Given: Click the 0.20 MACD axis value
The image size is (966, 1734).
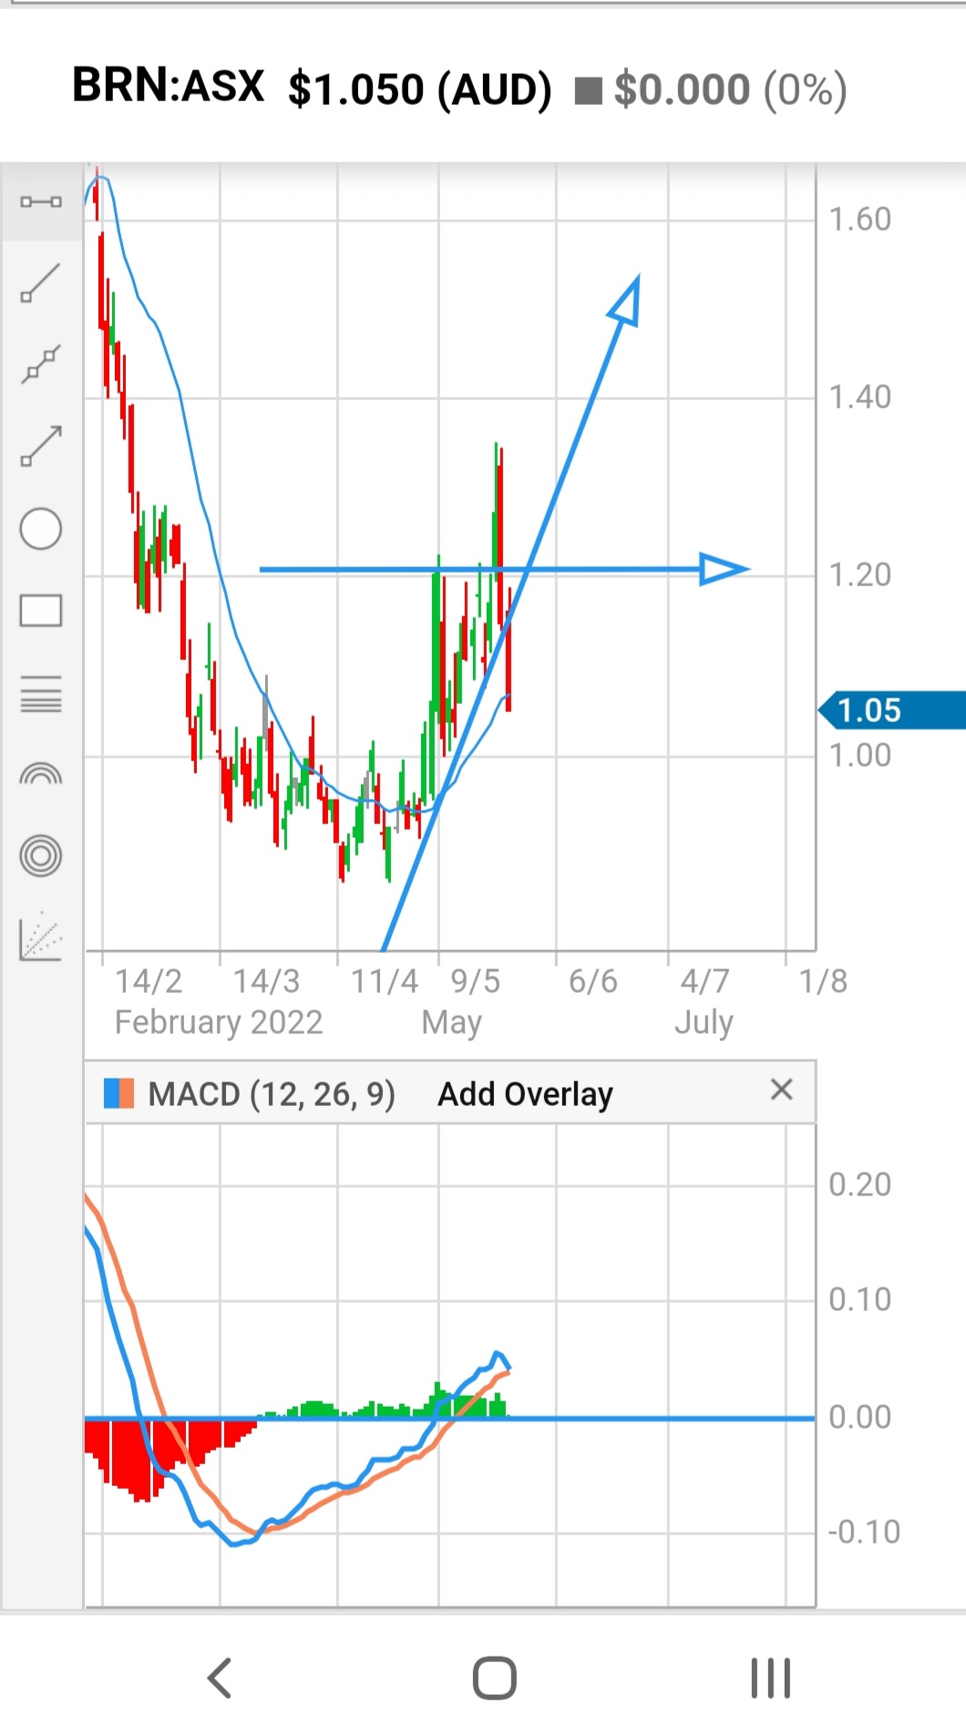Looking at the screenshot, I should pyautogui.click(x=859, y=1185).
